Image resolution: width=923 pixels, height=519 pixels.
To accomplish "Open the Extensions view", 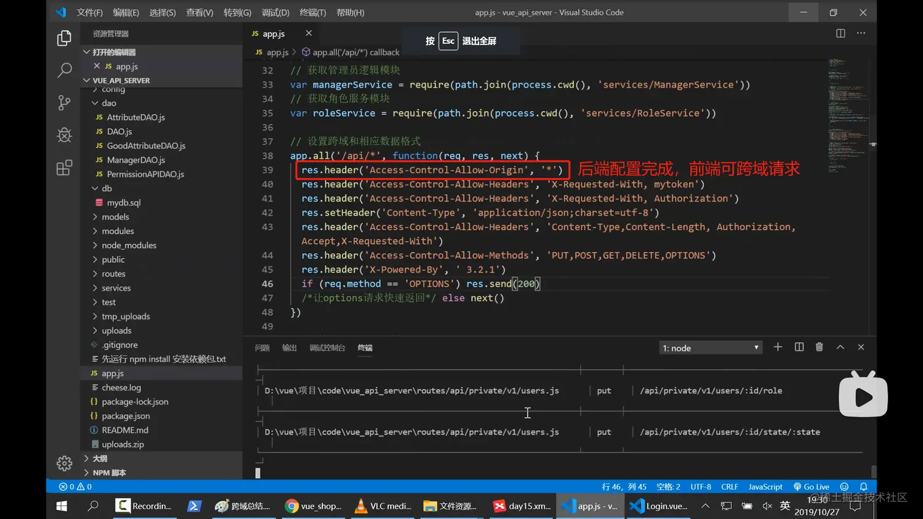I will 64,168.
